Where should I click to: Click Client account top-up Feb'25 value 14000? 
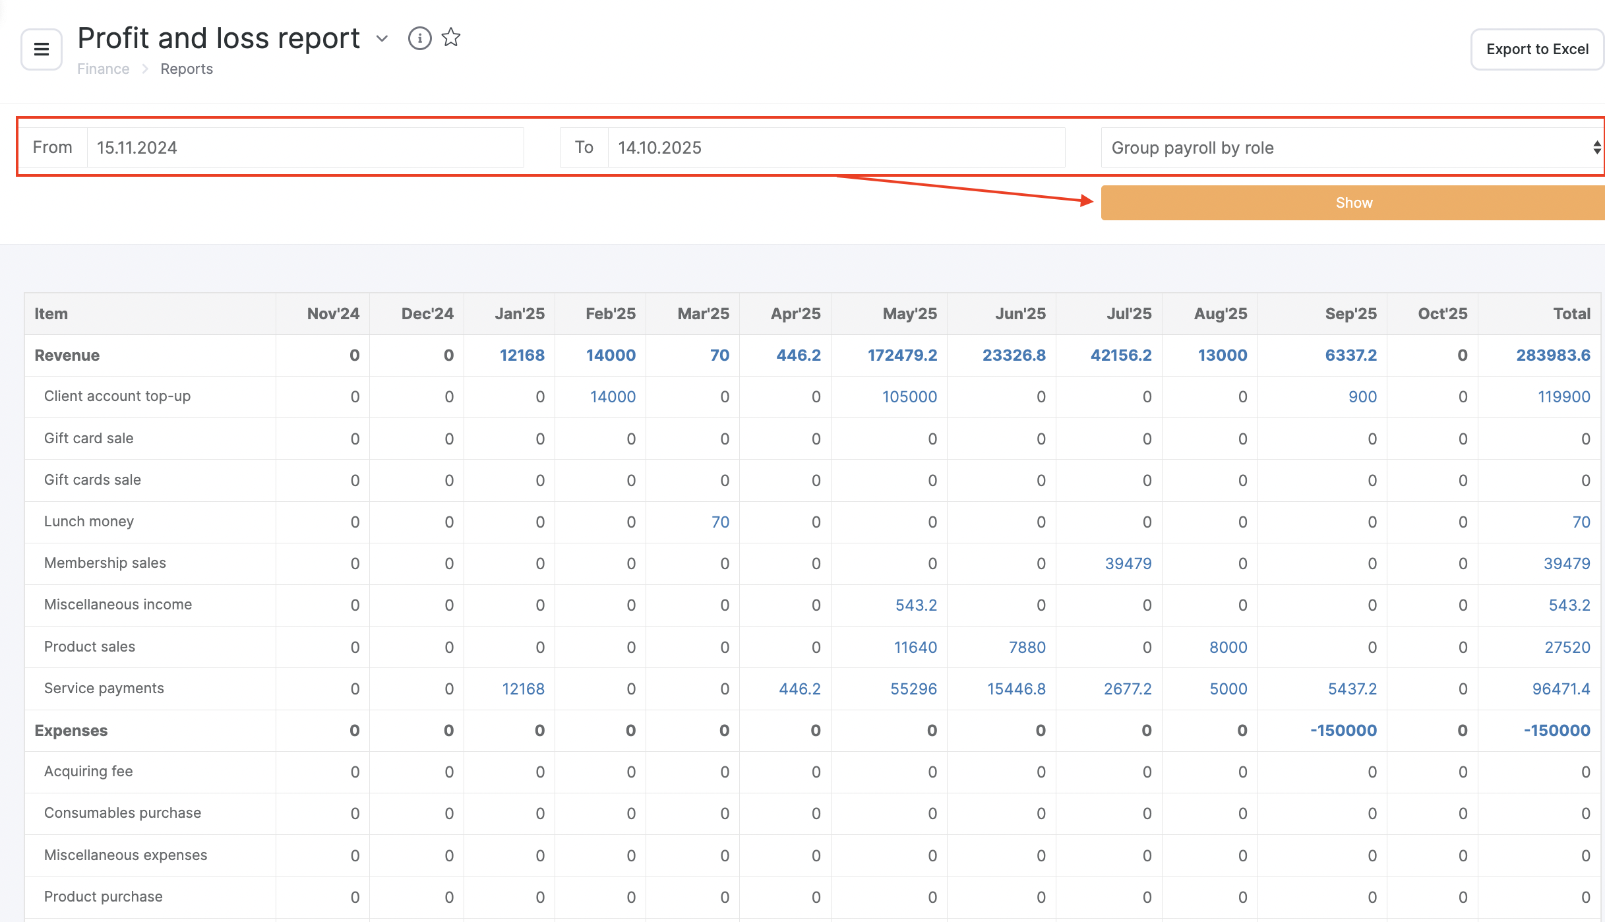click(x=613, y=397)
